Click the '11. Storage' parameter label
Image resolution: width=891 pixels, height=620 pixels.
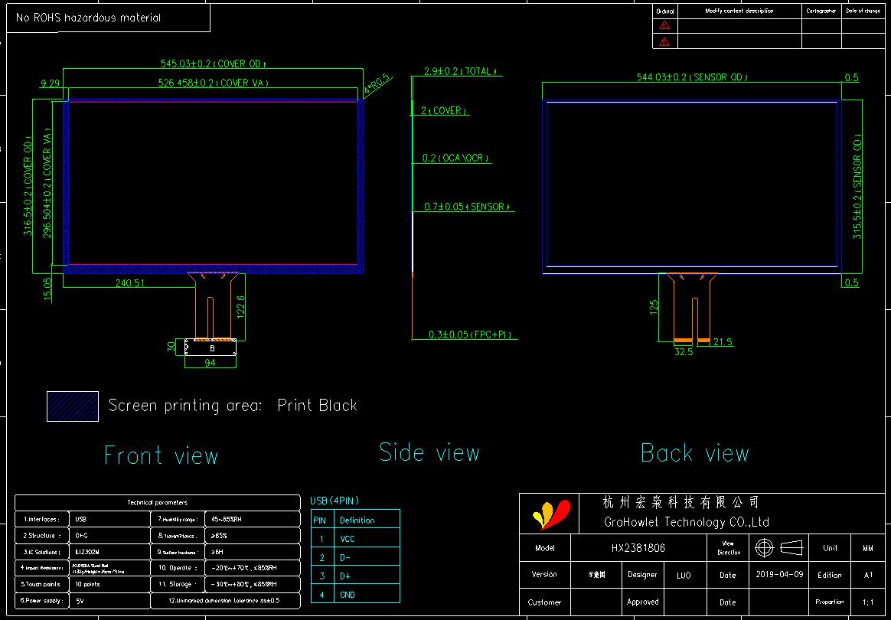(178, 584)
